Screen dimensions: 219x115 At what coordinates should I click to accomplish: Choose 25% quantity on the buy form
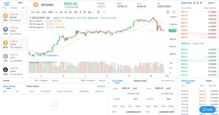pyautogui.click(x=115, y=106)
